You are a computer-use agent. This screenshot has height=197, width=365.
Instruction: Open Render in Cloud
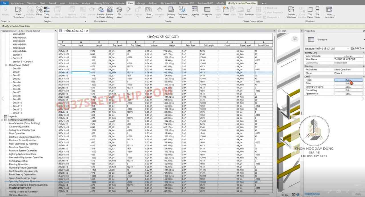click(100, 12)
